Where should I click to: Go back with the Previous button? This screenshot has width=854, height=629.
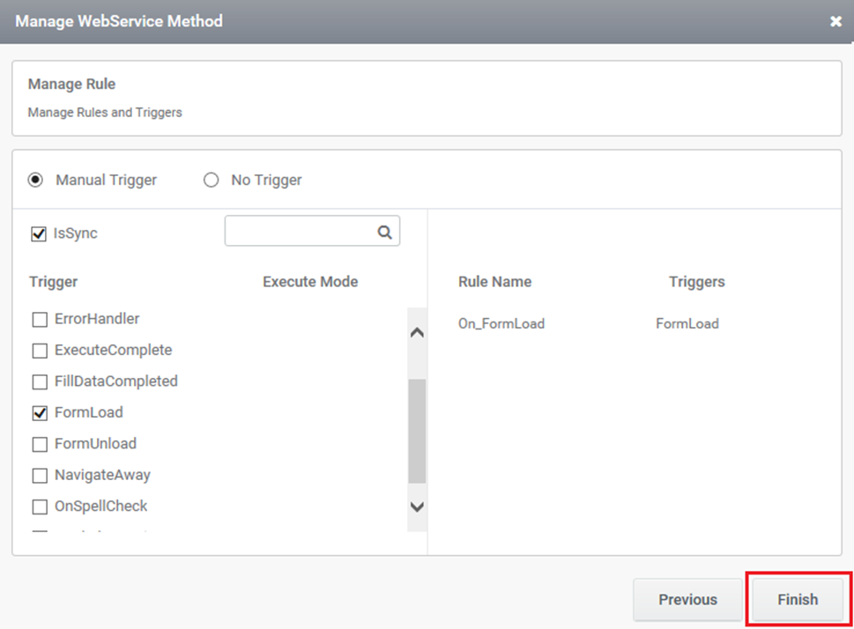687,600
